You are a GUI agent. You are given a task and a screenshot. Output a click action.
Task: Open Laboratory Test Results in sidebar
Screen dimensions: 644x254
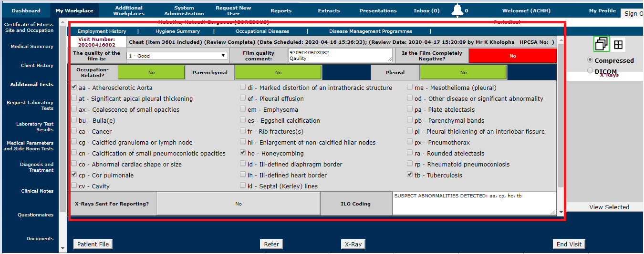point(35,127)
